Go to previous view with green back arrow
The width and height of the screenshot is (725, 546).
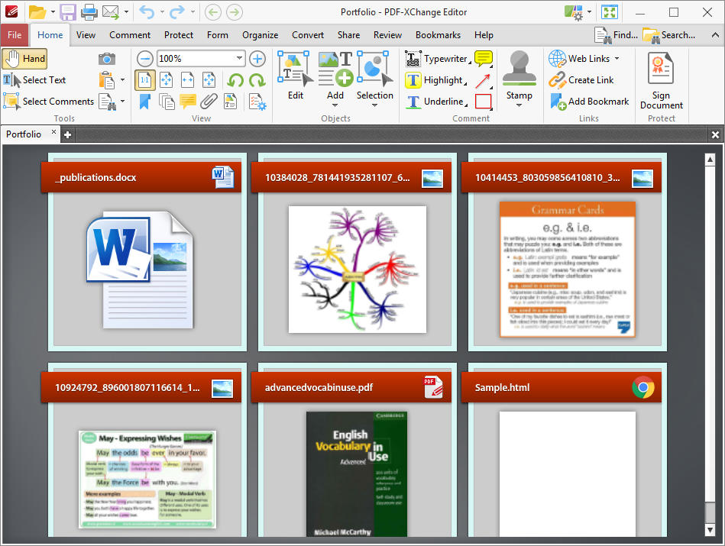tap(212, 12)
